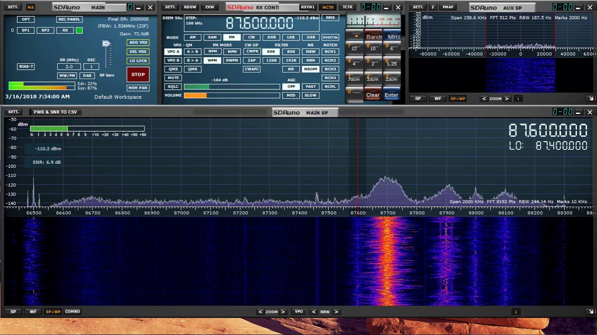
Task: Toggle the CWAFC option
Action: point(251,69)
